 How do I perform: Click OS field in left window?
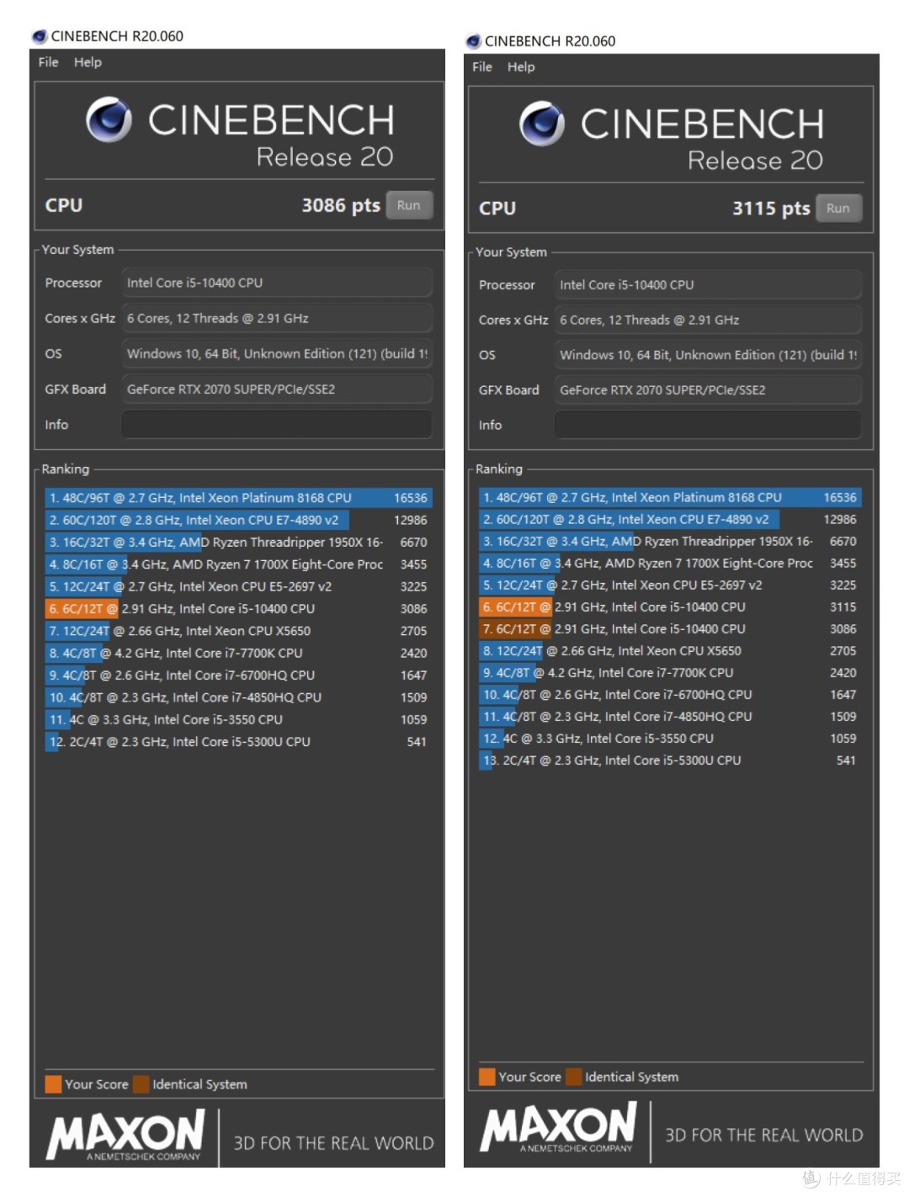coord(277,353)
